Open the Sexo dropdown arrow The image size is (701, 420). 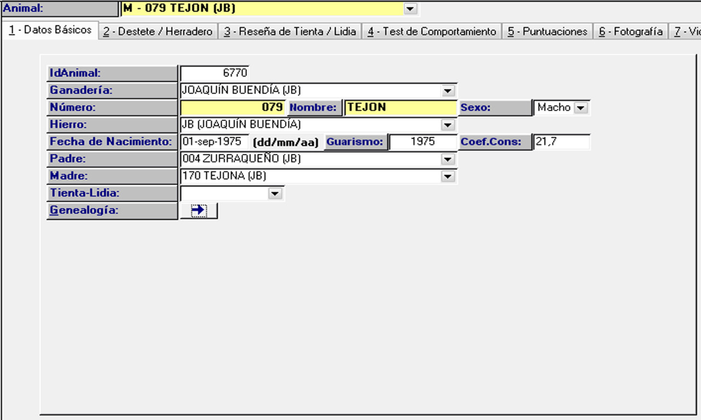pyautogui.click(x=581, y=108)
